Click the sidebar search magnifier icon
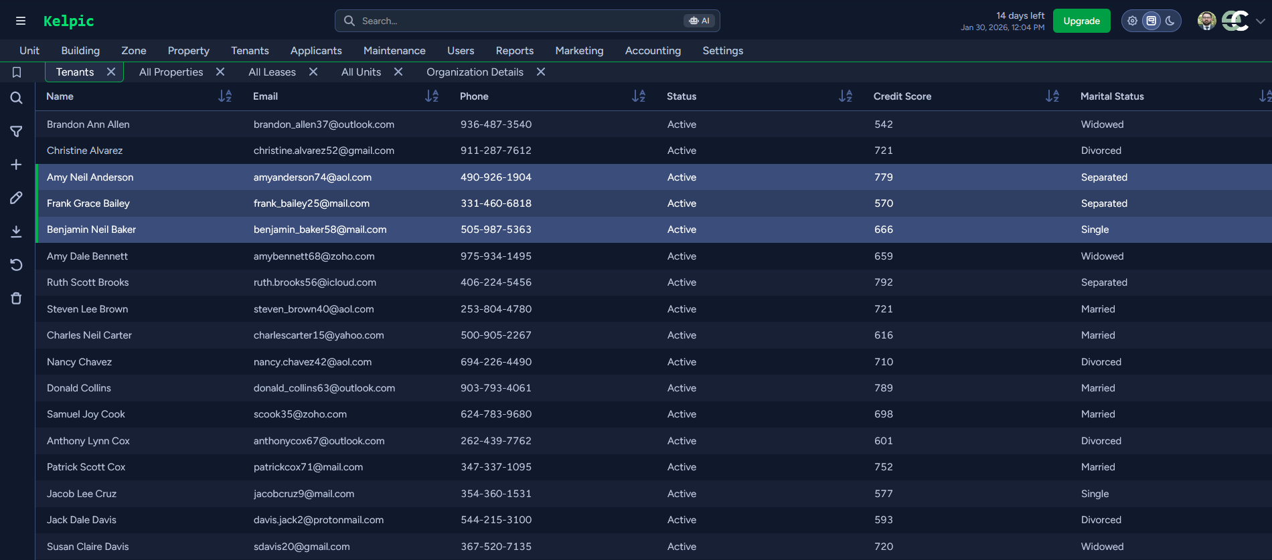This screenshot has width=1272, height=560. 17,98
